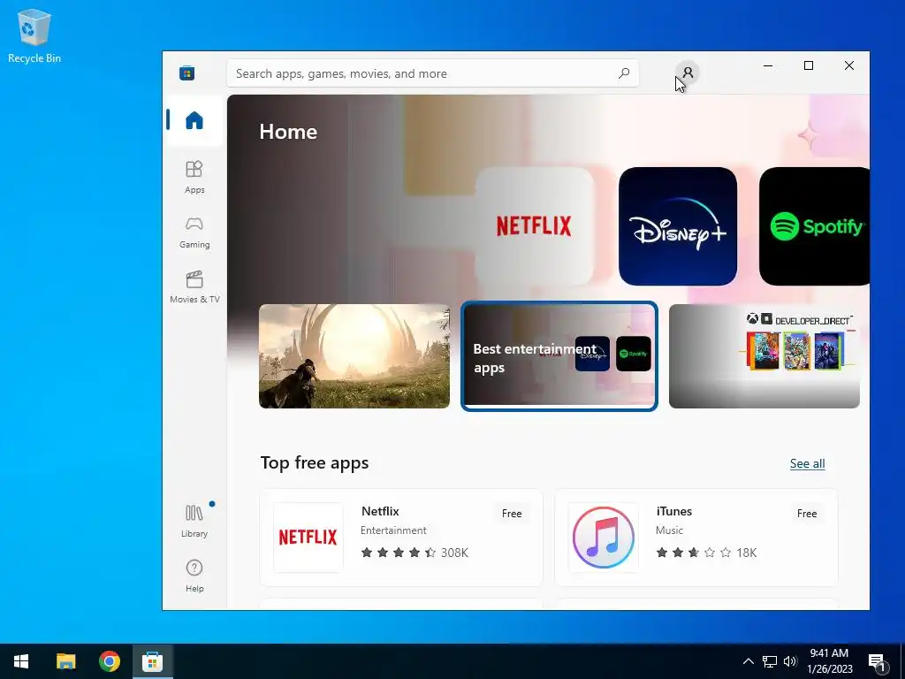
Task: Click the search magnifier icon
Action: tap(624, 73)
